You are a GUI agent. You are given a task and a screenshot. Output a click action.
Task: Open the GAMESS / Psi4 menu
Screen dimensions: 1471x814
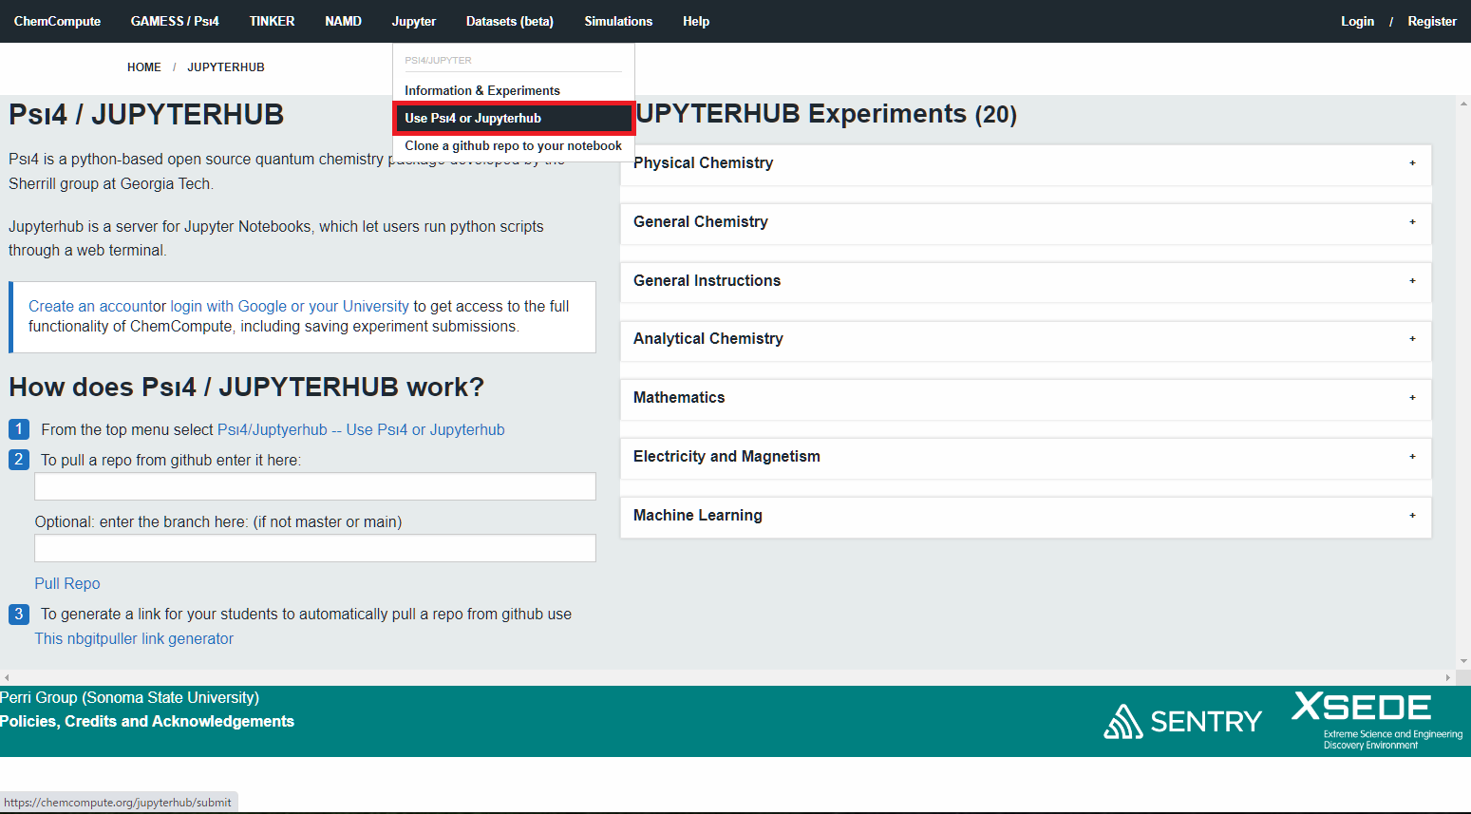(175, 21)
